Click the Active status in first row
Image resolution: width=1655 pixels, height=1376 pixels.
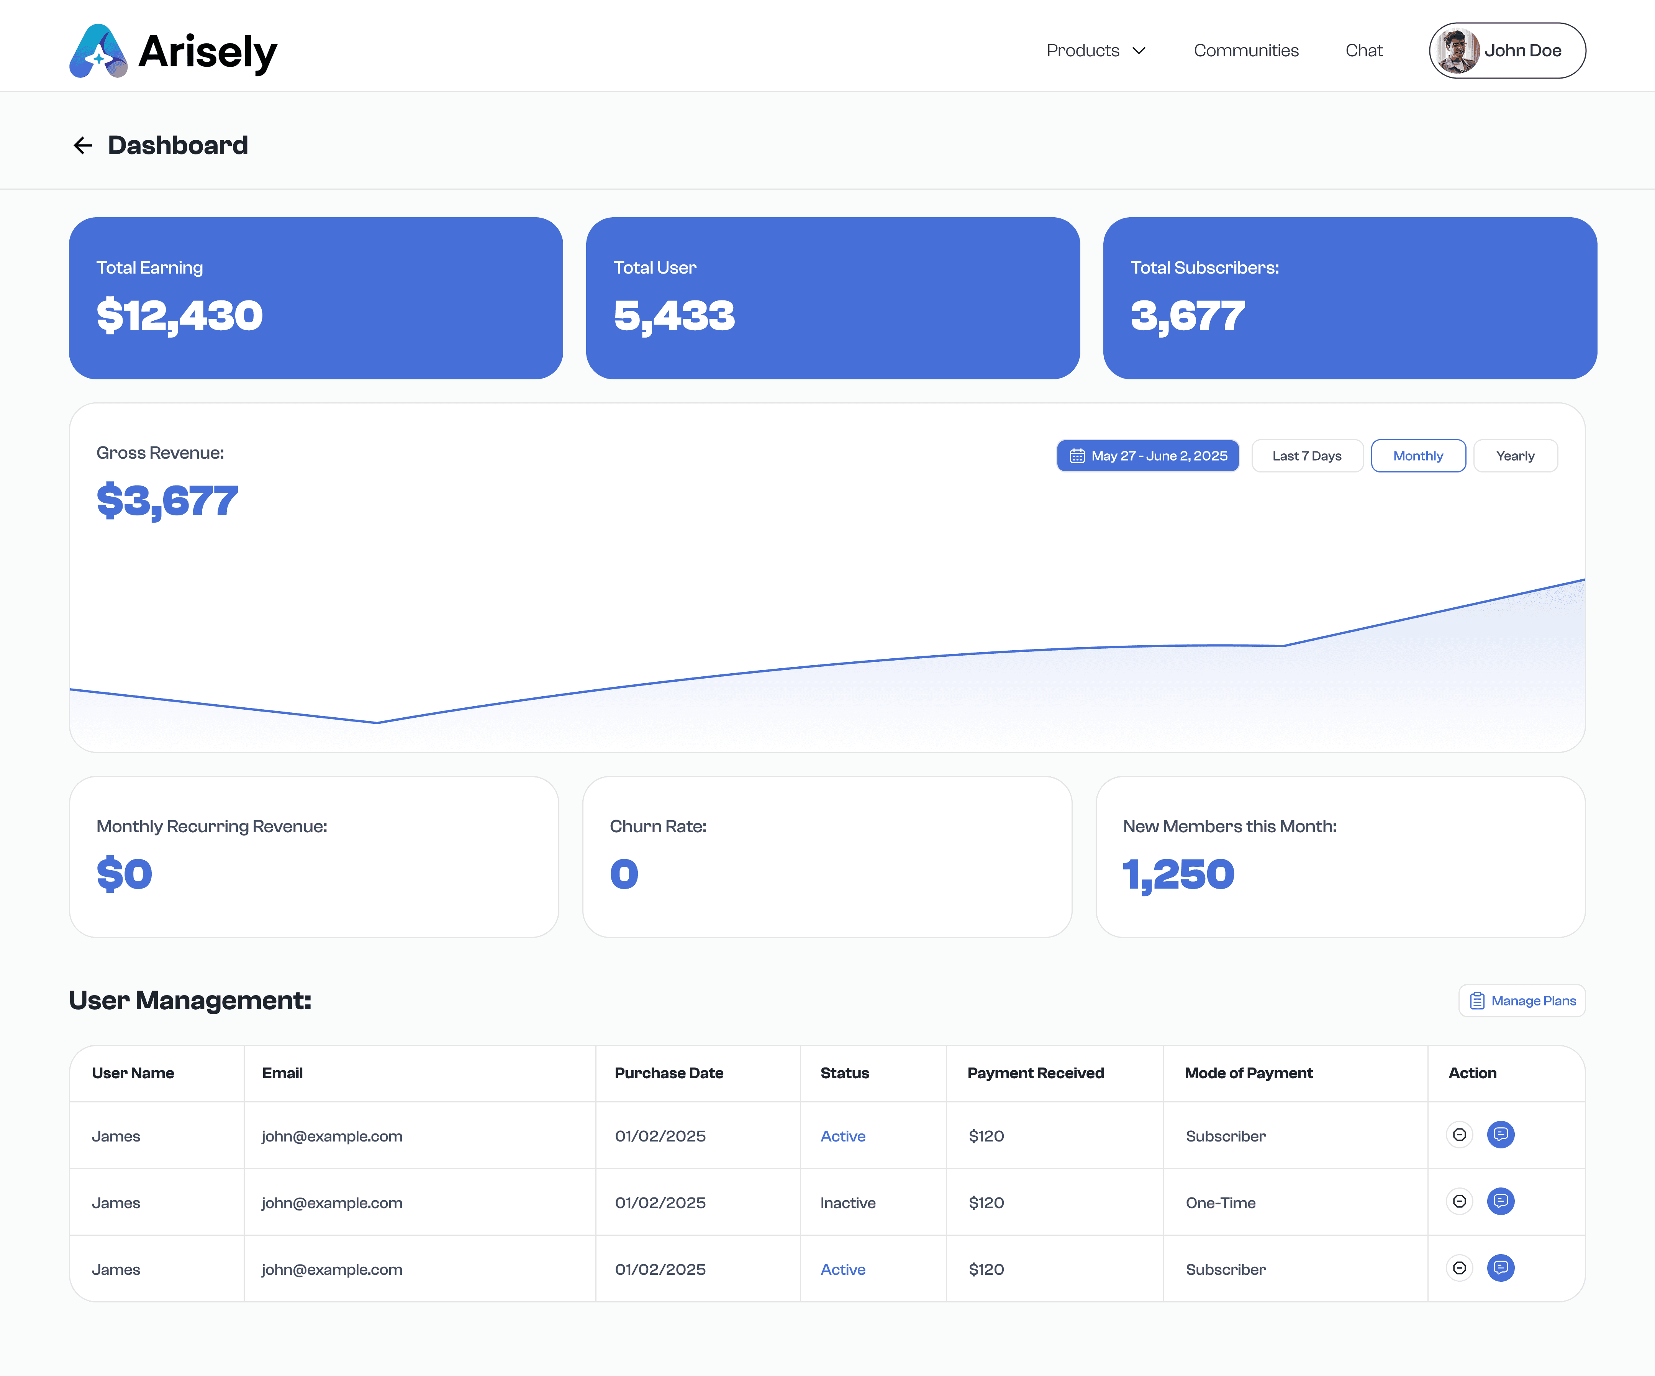click(x=842, y=1137)
